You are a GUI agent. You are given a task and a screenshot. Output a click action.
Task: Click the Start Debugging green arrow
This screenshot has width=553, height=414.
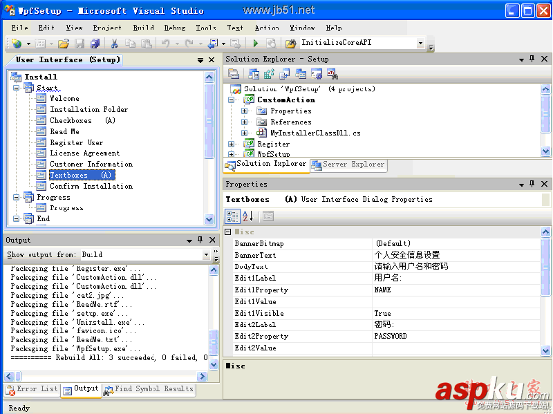tap(256, 44)
